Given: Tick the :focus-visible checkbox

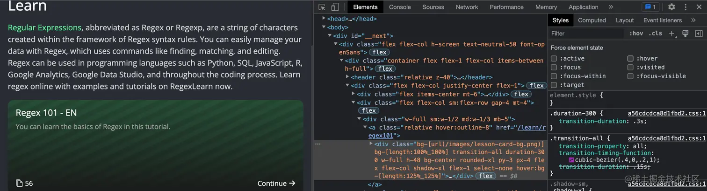Looking at the screenshot, I should point(630,76).
